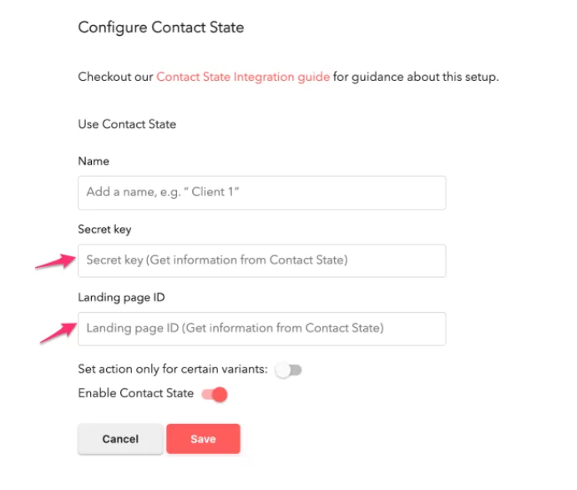This screenshot has width=577, height=490.
Task: Toggle 'Set action only for certain variants' switch
Action: coord(289,371)
